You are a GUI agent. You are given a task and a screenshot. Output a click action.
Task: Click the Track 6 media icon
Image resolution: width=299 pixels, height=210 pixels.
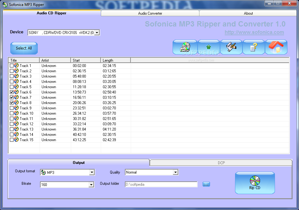(x=17, y=92)
